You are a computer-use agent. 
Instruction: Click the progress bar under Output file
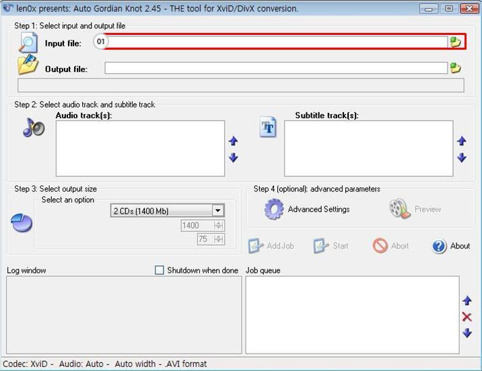tap(241, 85)
